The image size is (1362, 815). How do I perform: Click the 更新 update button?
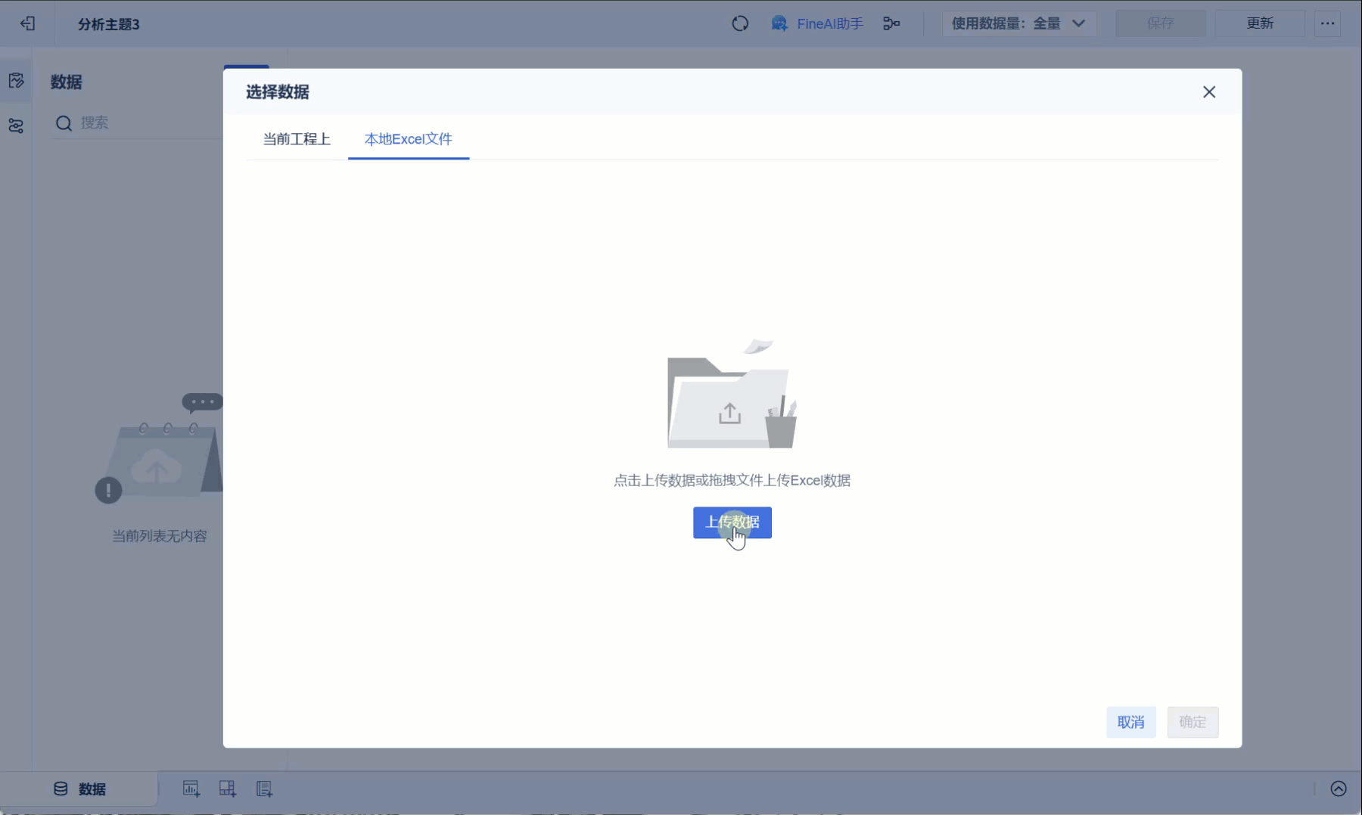[1259, 23]
